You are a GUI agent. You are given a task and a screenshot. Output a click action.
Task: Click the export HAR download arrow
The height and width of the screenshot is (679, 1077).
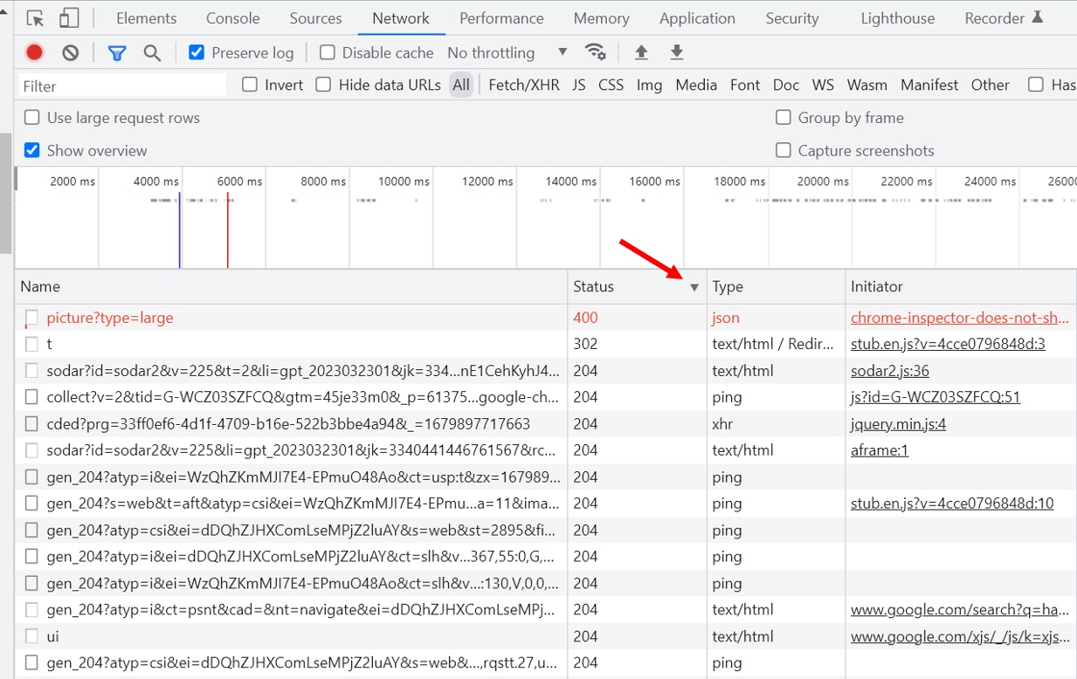[x=676, y=52]
